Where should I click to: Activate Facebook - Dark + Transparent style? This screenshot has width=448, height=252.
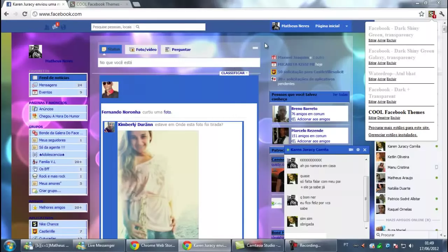click(x=381, y=102)
